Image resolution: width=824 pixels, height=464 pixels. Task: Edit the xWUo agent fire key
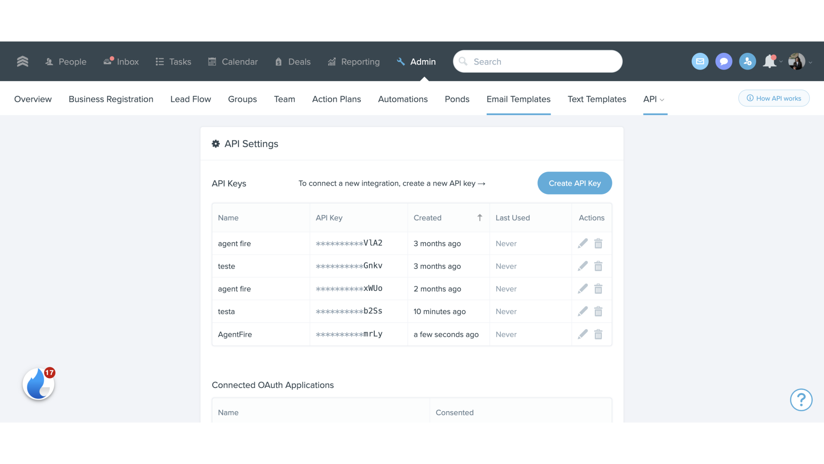click(582, 289)
